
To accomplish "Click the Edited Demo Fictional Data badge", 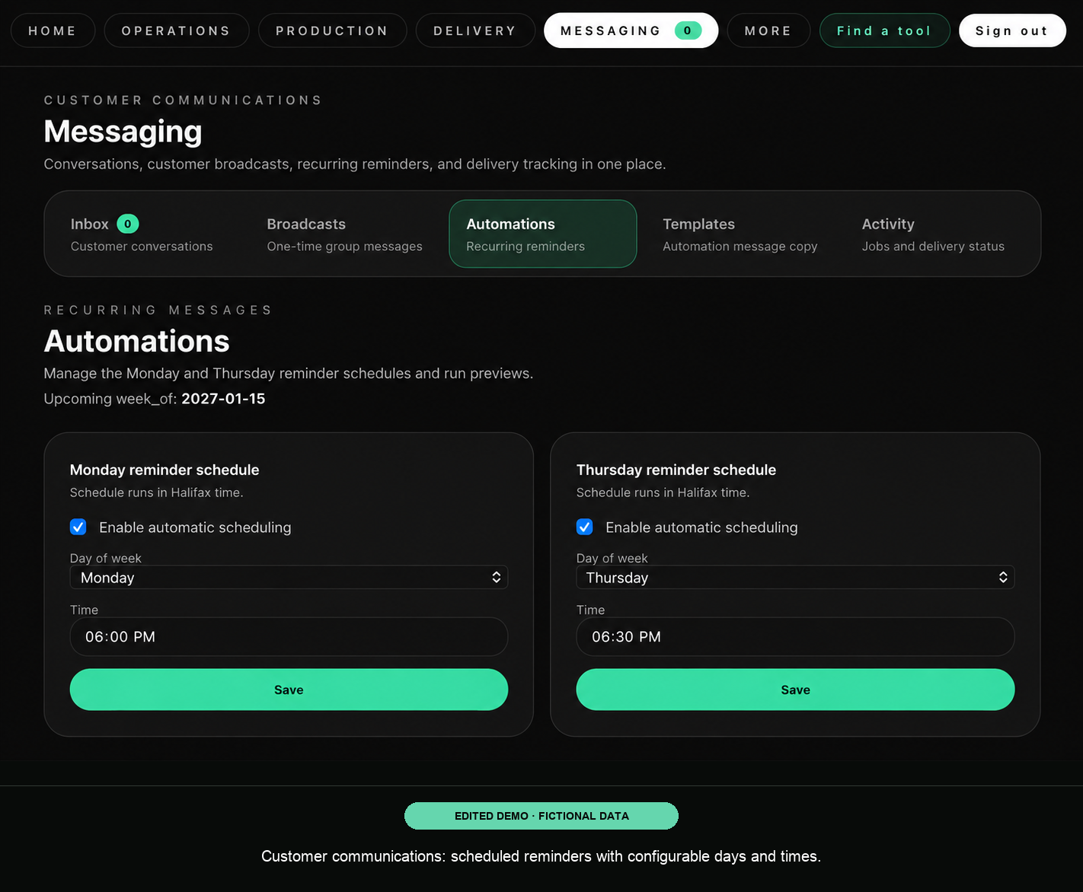I will coord(541,816).
